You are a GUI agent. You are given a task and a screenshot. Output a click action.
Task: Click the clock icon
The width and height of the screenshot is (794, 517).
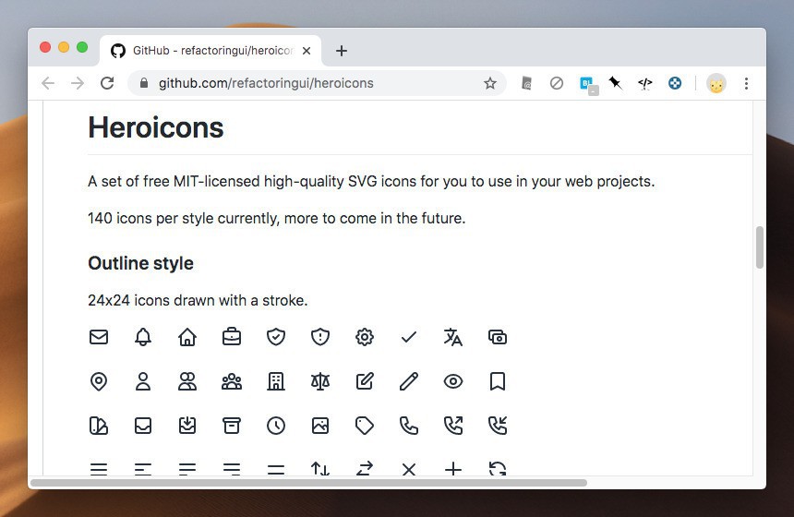point(276,426)
